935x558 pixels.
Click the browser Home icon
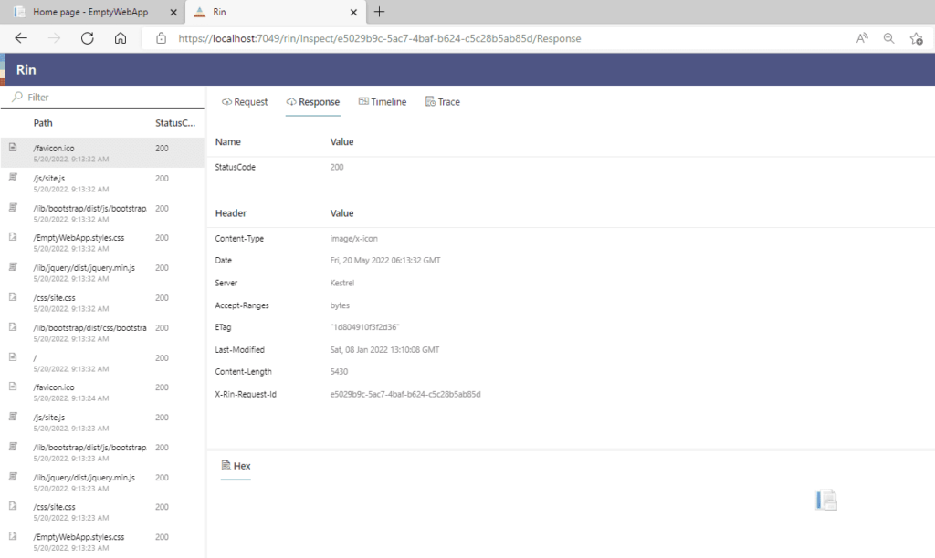[119, 38]
